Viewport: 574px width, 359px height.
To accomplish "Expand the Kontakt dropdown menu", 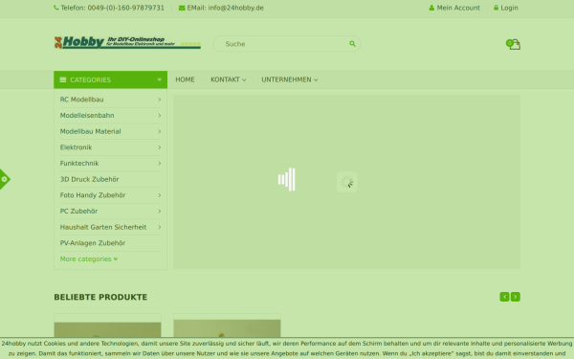I will [228, 79].
